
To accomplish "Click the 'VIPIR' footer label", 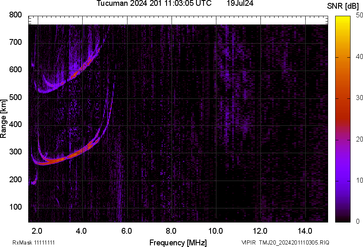I will (249, 242).
